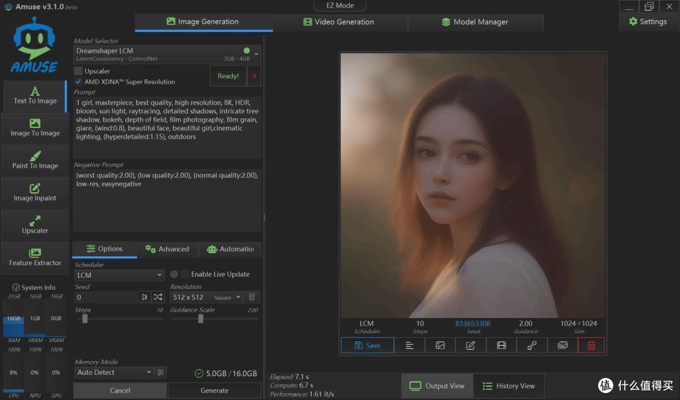Viewport: 680px width, 400px height.
Task: Open the LCM scheduler dropdown
Action: point(119,275)
